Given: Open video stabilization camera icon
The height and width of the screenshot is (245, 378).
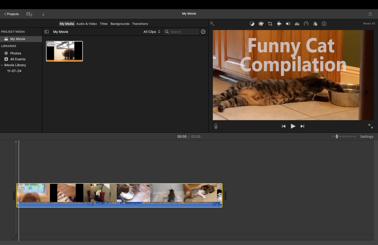Looking at the screenshot, I should click(279, 24).
